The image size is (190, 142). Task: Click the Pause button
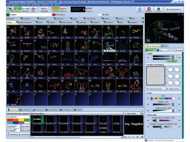(x=159, y=9)
